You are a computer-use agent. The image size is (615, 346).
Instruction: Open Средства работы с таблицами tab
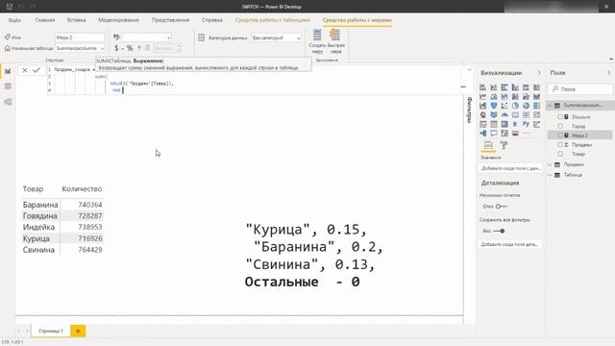point(273,20)
